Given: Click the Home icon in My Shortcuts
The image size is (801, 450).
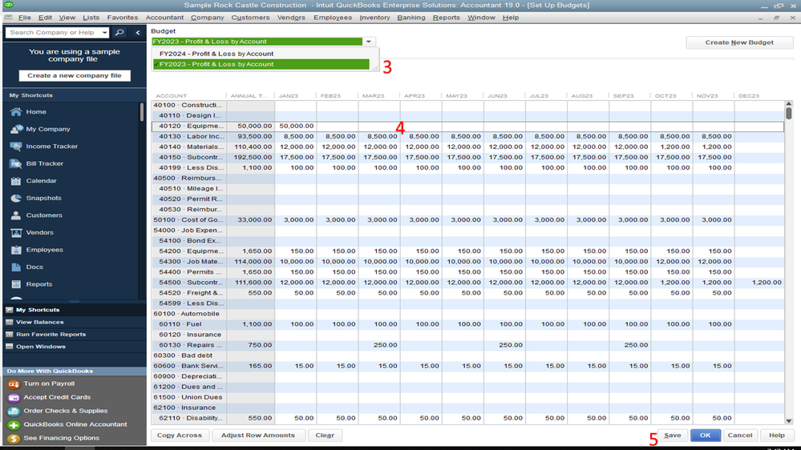Looking at the screenshot, I should pos(15,112).
